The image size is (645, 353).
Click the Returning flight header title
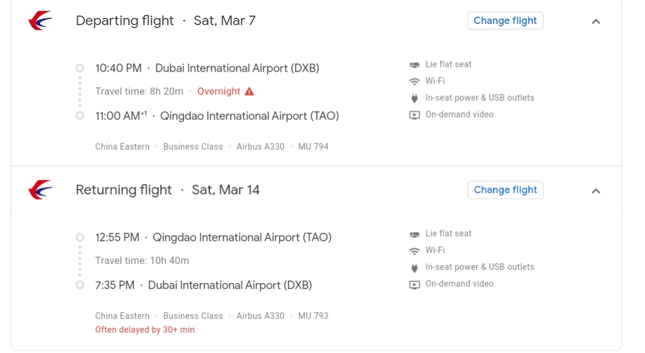coord(124,190)
